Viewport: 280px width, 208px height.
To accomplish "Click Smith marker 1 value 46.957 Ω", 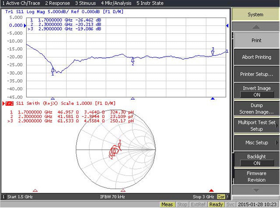I will (68, 112).
